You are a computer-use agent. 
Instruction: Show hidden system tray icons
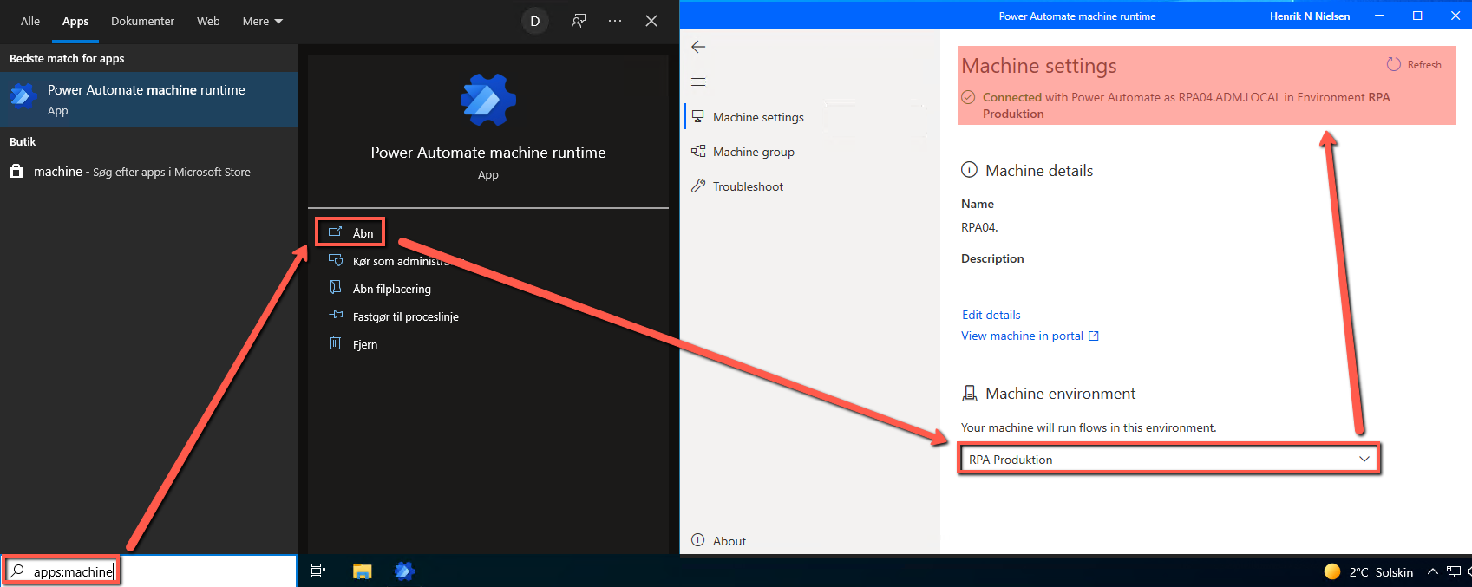pyautogui.click(x=1432, y=571)
